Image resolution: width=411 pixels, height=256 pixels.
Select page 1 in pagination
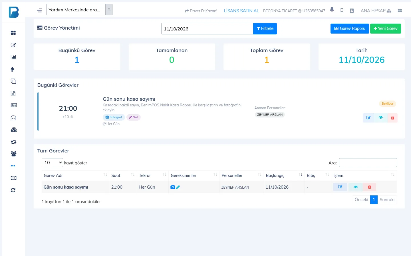click(374, 200)
